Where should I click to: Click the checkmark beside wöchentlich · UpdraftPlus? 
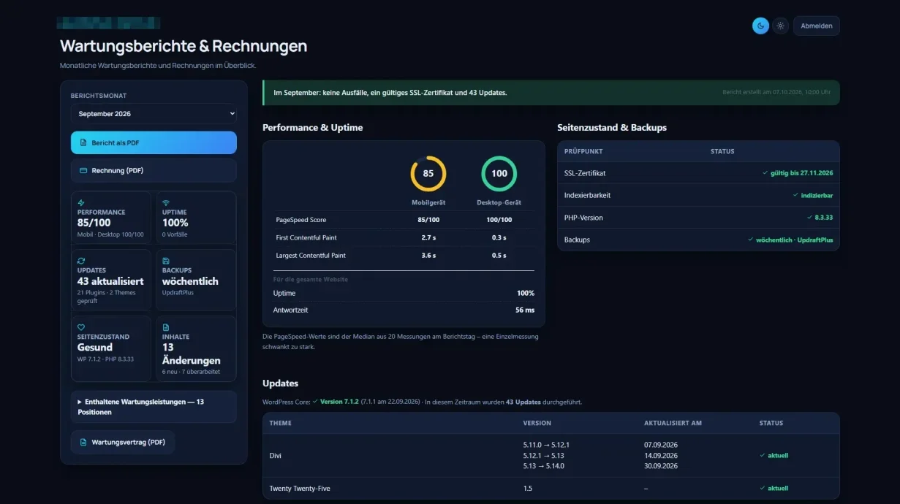pyautogui.click(x=750, y=240)
